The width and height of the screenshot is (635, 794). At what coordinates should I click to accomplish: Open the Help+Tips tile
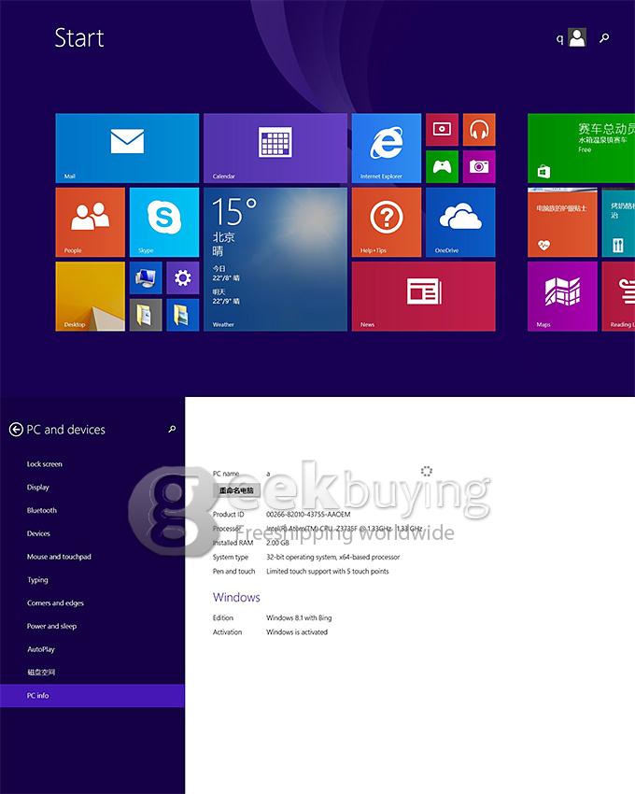coord(387,222)
